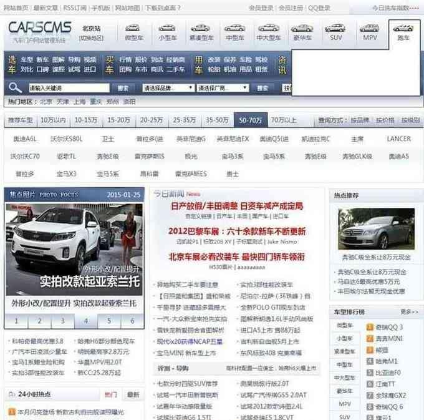Select the 微型车 car icon in top navigation
This screenshot has width=424, height=420.
132,28
